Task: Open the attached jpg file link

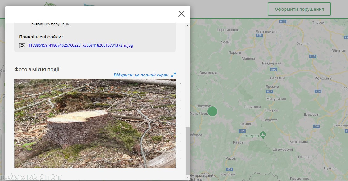Action: 80,45
